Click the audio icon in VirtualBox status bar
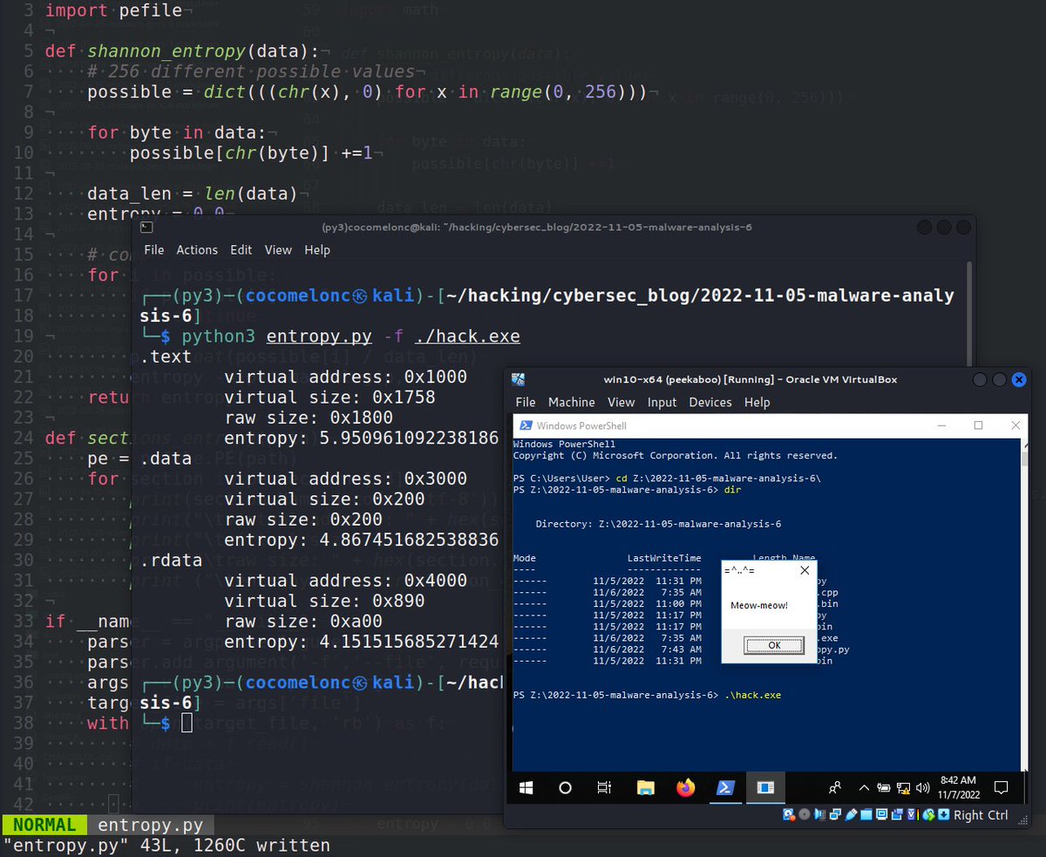This screenshot has width=1046, height=857. coord(820,815)
